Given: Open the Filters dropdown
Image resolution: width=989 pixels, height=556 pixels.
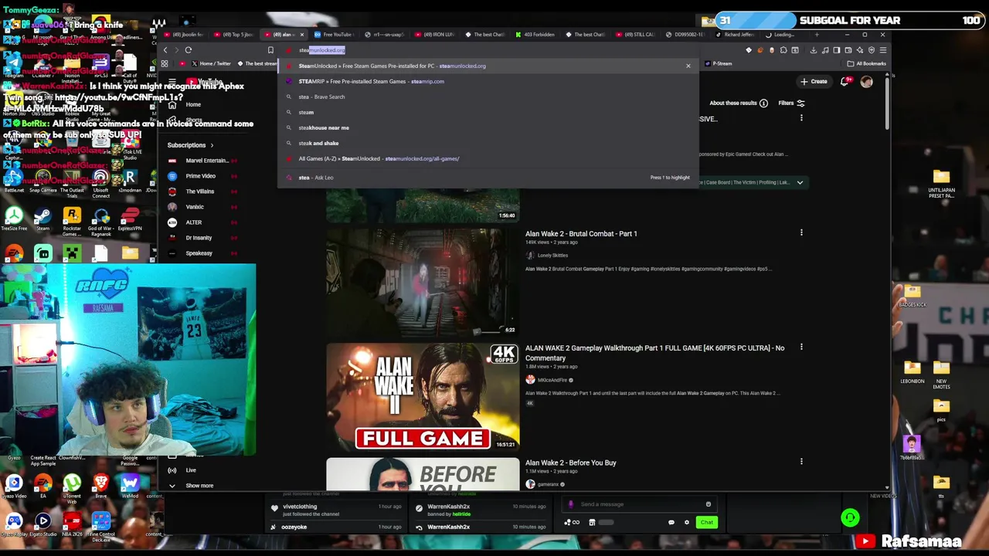Looking at the screenshot, I should point(791,103).
